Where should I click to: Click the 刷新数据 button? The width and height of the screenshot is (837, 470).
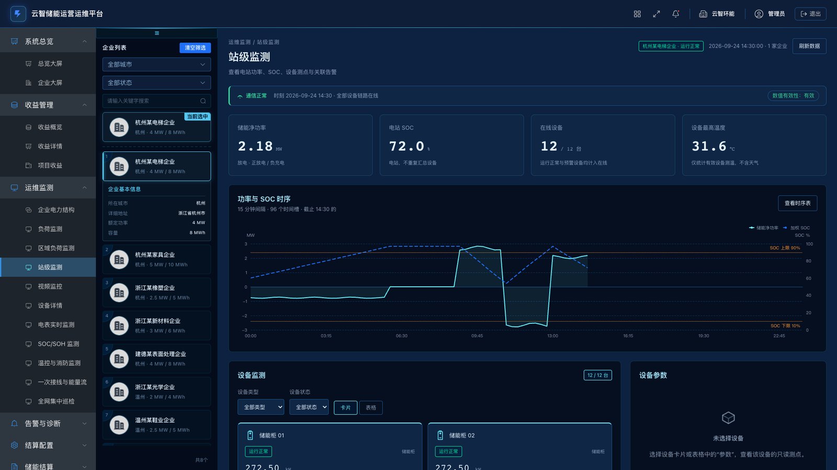click(x=809, y=46)
